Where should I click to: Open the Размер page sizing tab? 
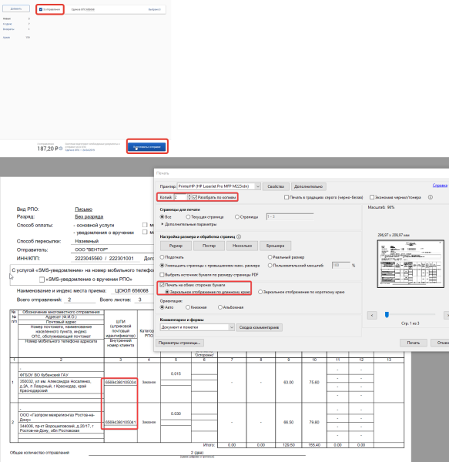(176, 246)
